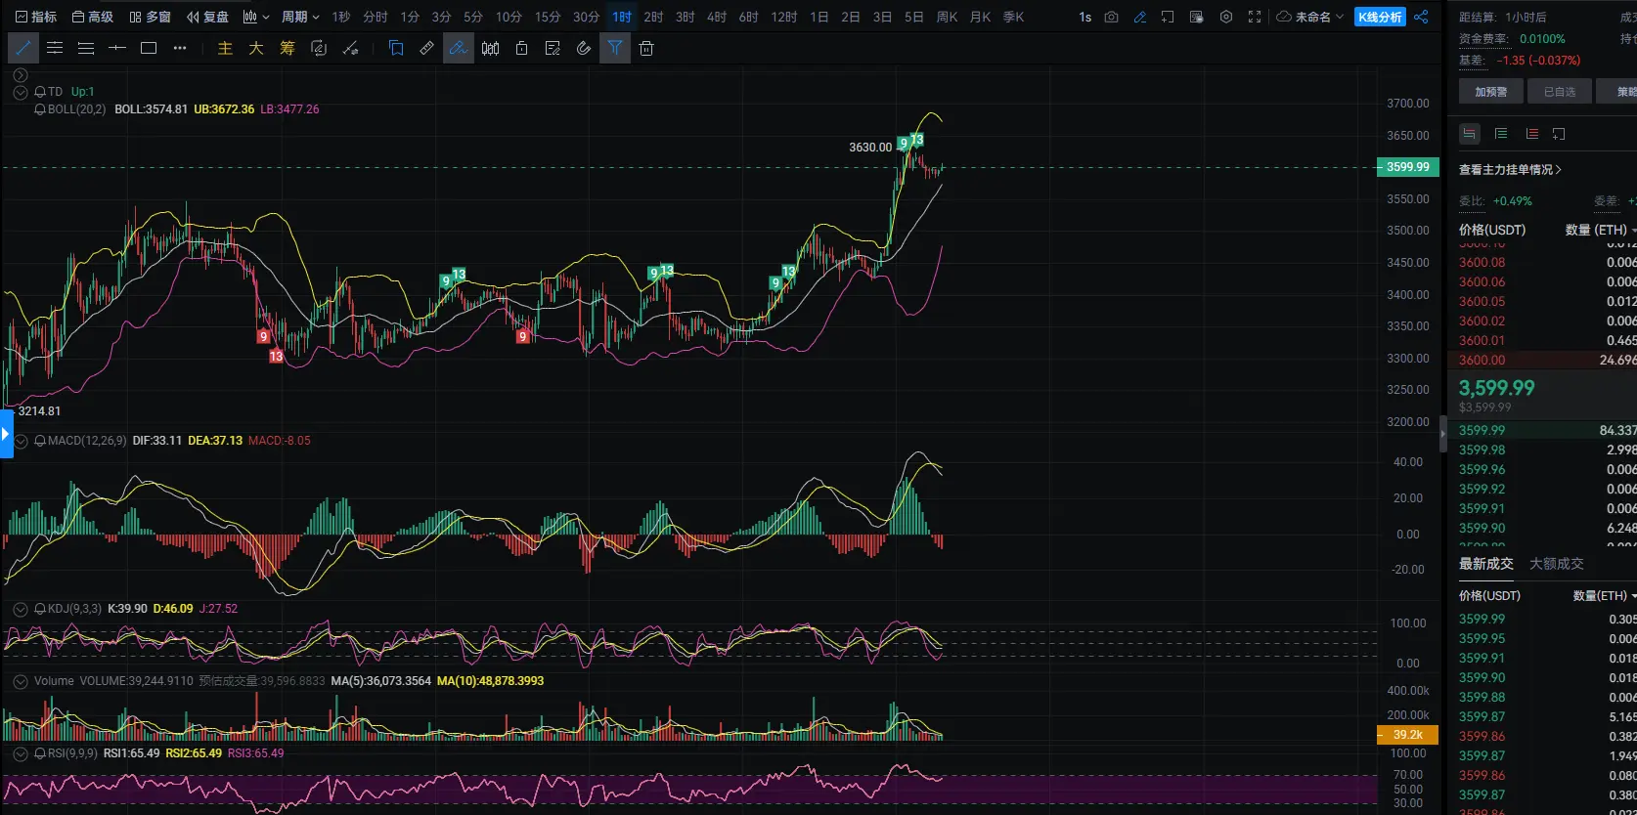This screenshot has height=815, width=1637.
Task: Select the rectangle drawing tool
Action: pos(149,48)
